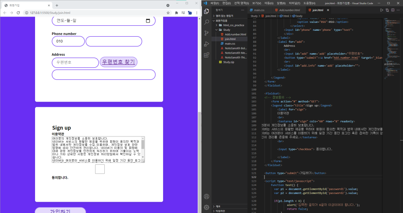Open main.css in the Explorer tree
Viewport: 403px width, 213px height.
(230, 44)
